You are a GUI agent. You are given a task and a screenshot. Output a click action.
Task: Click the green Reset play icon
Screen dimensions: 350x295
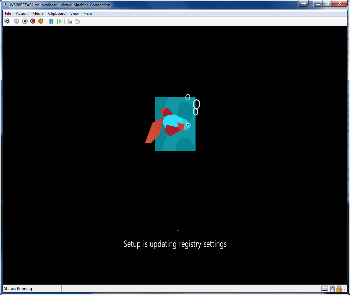(59, 21)
